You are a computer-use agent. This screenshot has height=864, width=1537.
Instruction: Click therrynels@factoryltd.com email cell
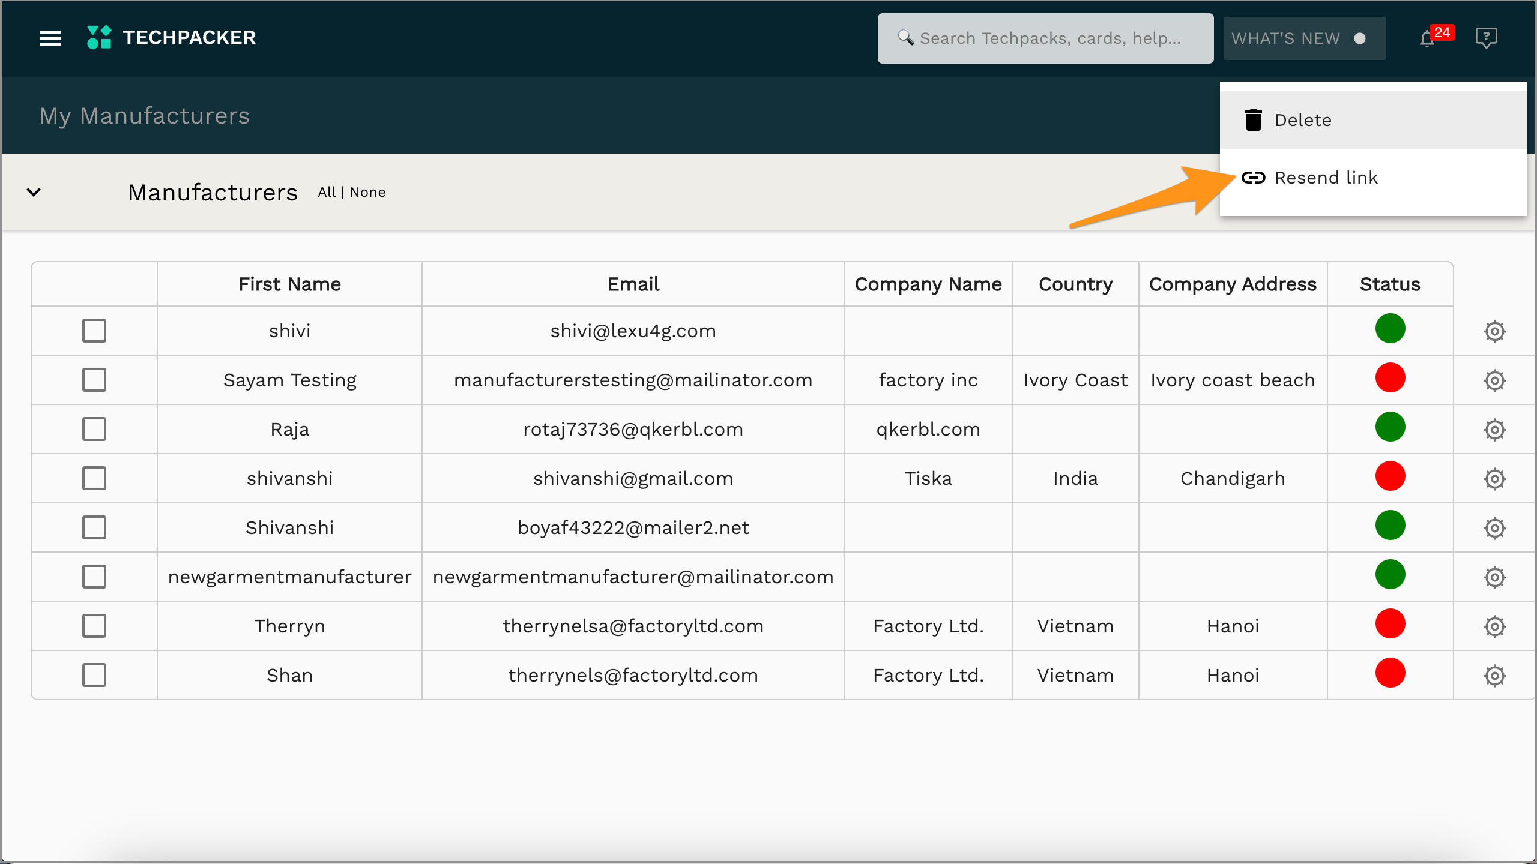pos(633,675)
